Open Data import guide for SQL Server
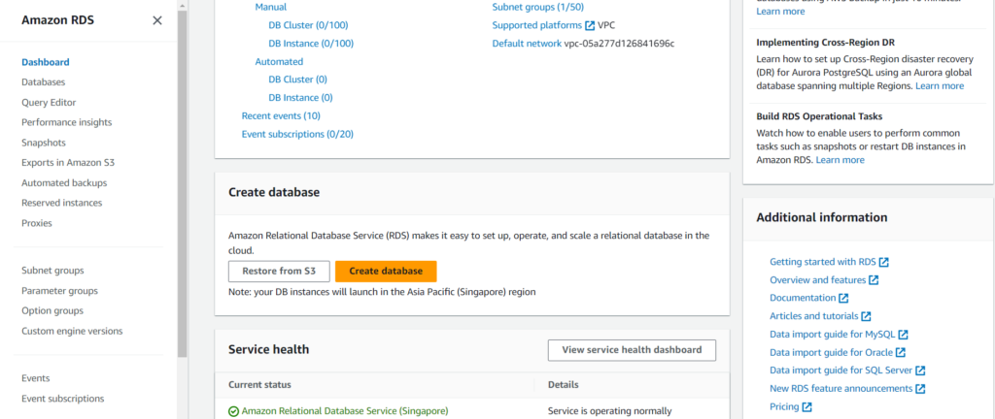995x419 pixels. 841,371
